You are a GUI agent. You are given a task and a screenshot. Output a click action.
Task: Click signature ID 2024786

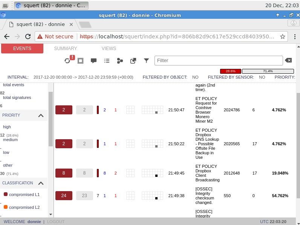point(232,110)
